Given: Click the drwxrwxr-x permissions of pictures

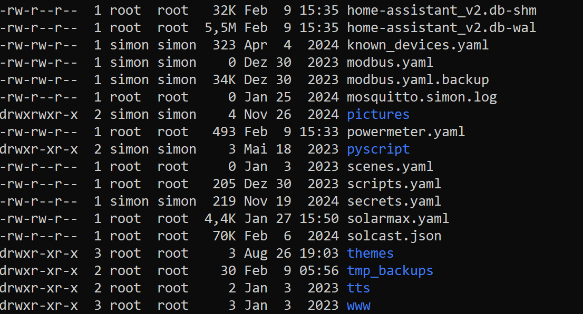Looking at the screenshot, I should point(39,114).
